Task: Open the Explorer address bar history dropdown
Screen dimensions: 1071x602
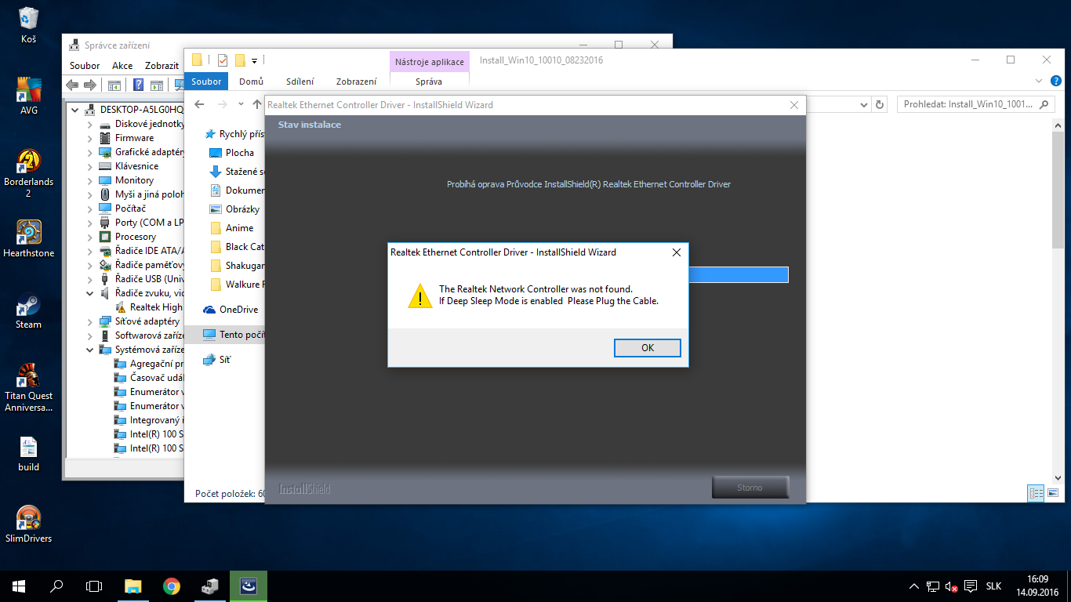Action: tap(863, 104)
